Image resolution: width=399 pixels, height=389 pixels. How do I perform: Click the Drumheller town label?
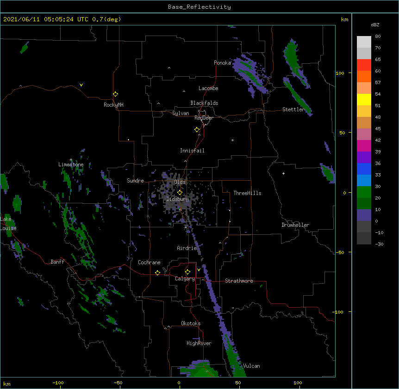click(295, 225)
